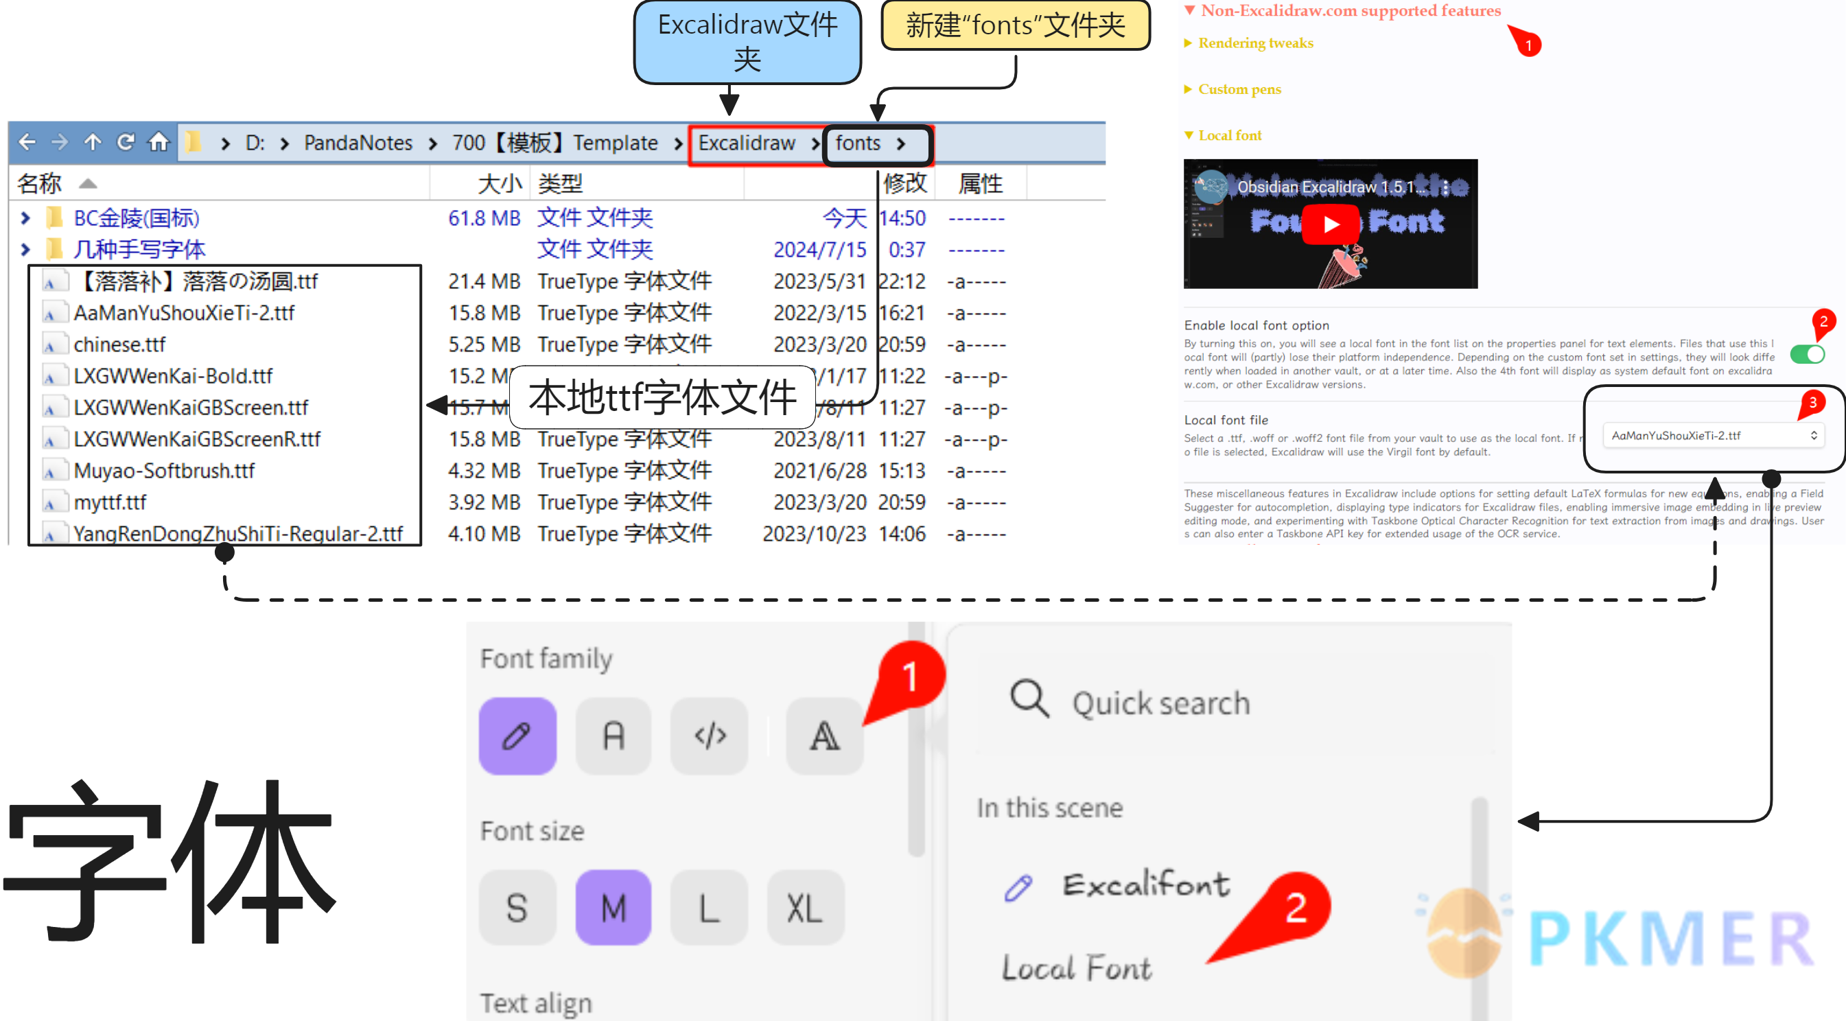Select the hand-drawn pencil font family
This screenshot has width=1846, height=1021.
[517, 736]
